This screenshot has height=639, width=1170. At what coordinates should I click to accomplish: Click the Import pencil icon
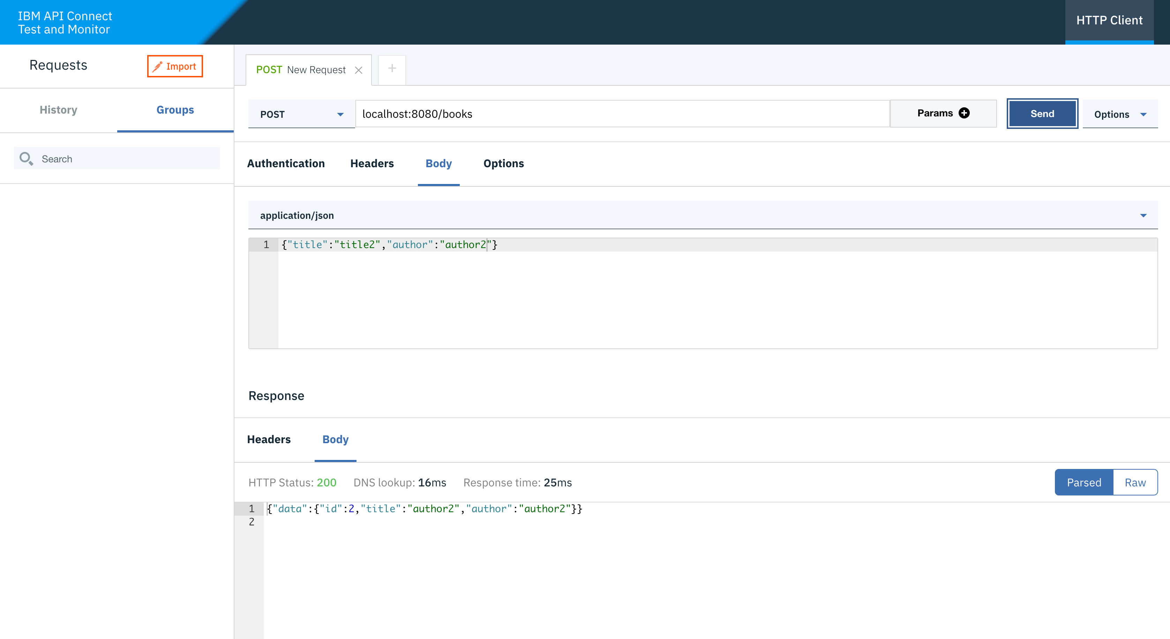(x=158, y=66)
